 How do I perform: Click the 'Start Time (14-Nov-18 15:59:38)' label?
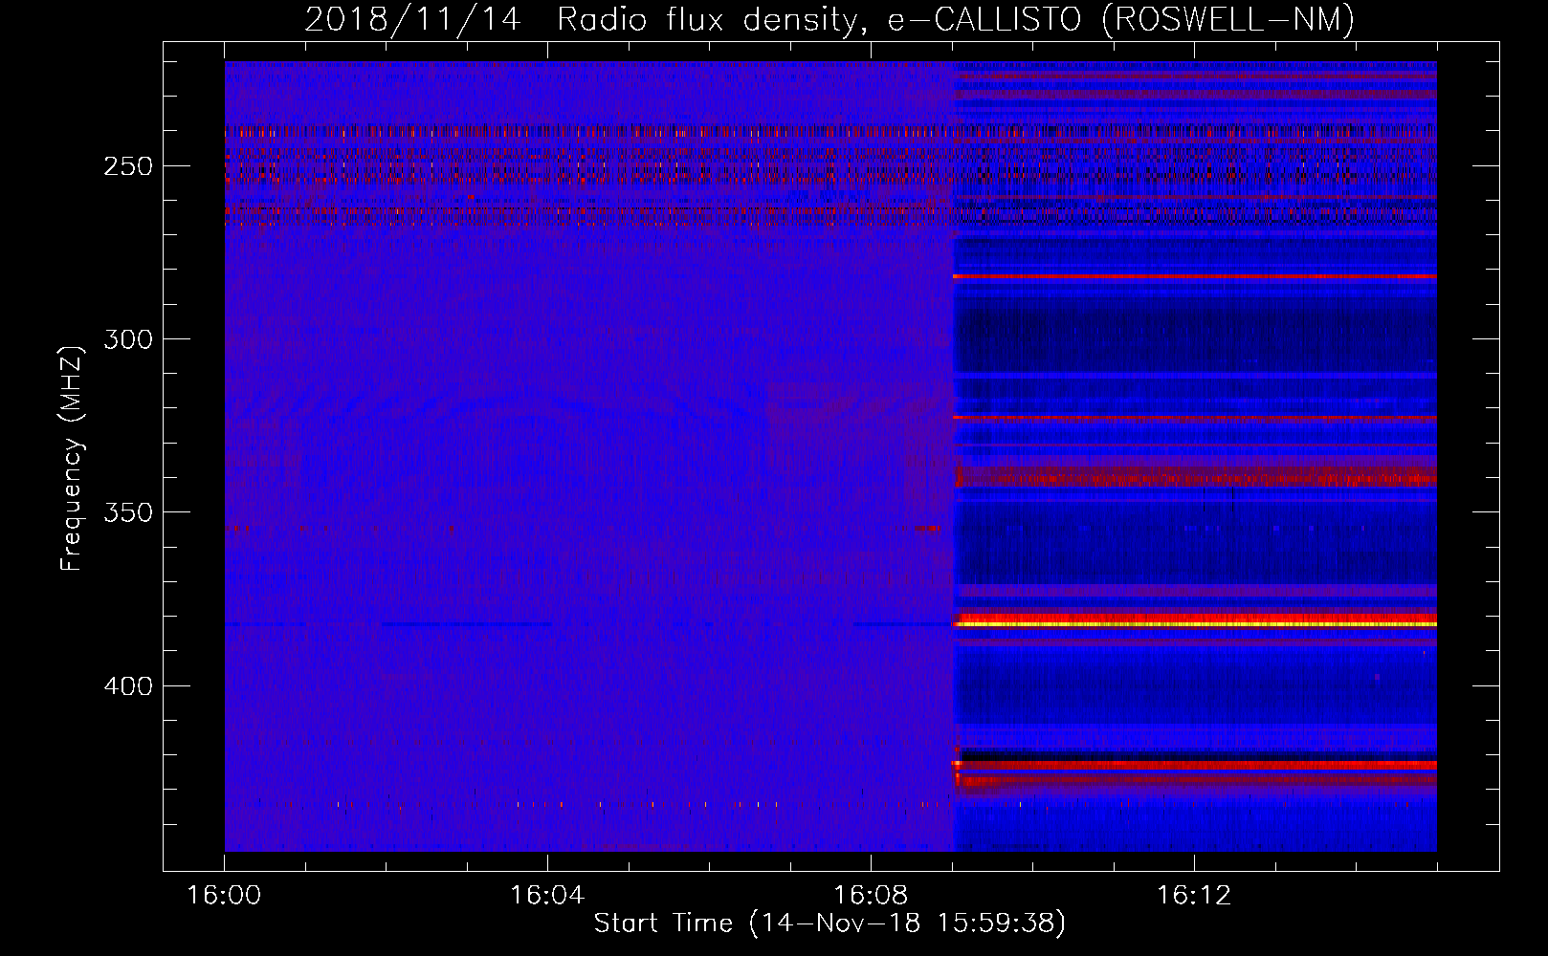pyautogui.click(x=829, y=923)
